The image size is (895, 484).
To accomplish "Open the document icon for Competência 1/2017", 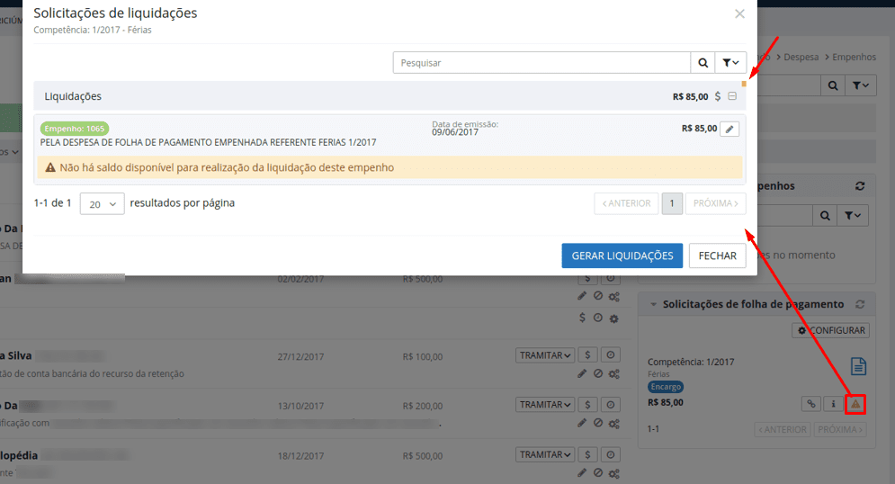I will [858, 366].
